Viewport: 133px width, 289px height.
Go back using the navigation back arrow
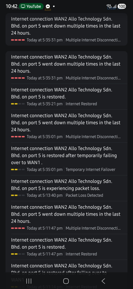103,281
